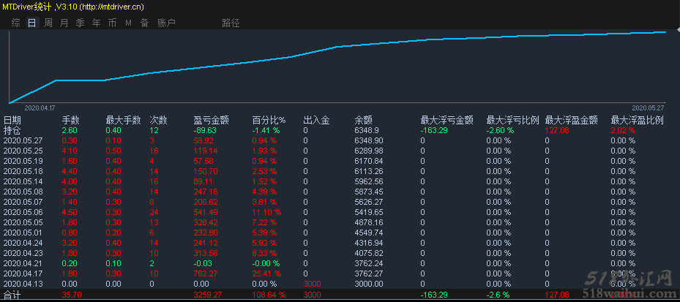Open the 备 notes tab
The height and width of the screenshot is (302, 680).
pyautogui.click(x=144, y=23)
